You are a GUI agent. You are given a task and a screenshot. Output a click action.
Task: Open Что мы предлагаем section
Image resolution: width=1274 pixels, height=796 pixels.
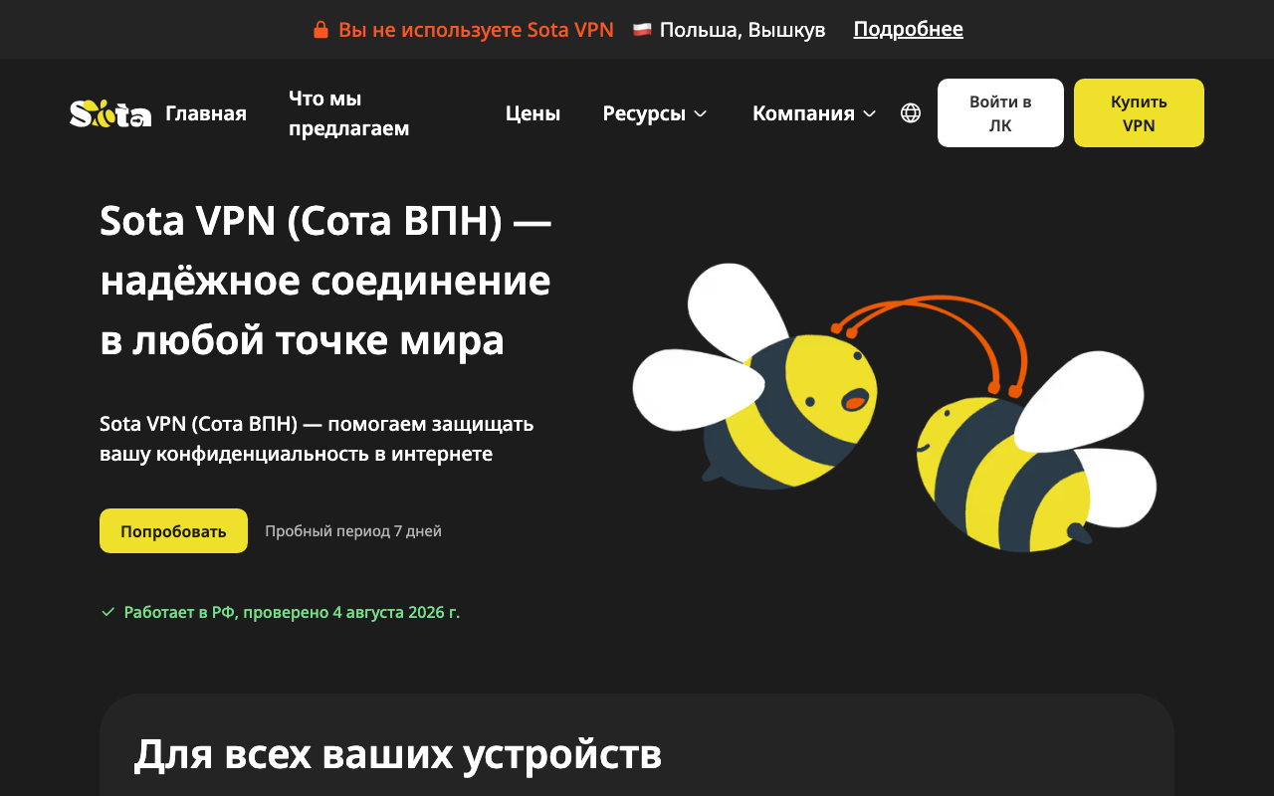(x=349, y=113)
